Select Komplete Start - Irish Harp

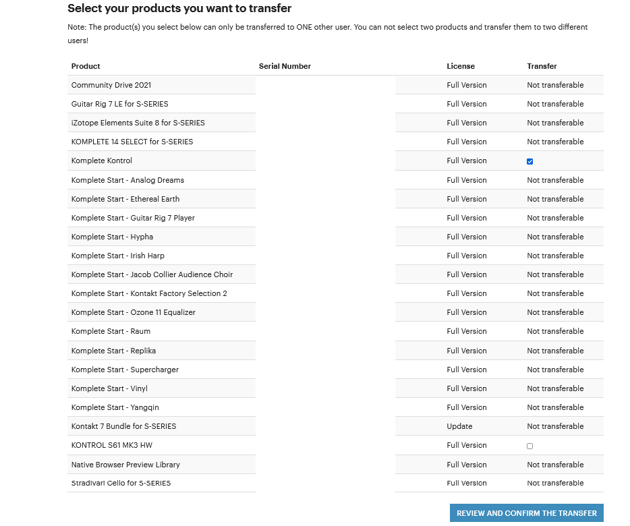click(118, 256)
